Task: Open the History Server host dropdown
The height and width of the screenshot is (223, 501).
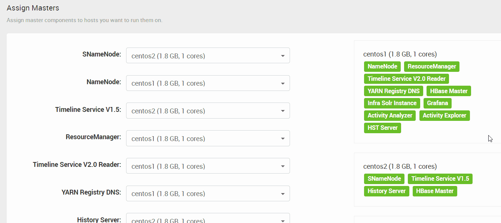Action: [x=208, y=218]
